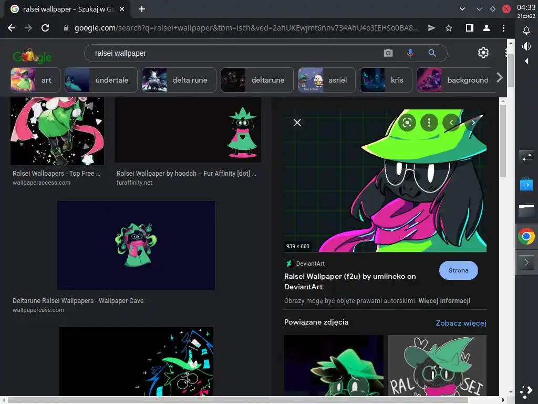Expand the side dock arrow button
Image resolution: width=538 pixels, height=404 pixels.
pos(526,263)
